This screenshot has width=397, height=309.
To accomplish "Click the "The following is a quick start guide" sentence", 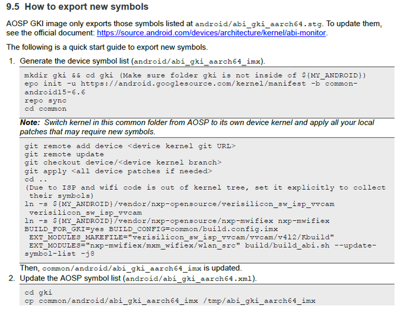I will point(107,47).
